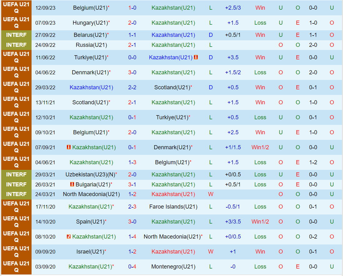The image size is (343, 276).
Task: Open Russia(U21) team page
Action: point(91,45)
